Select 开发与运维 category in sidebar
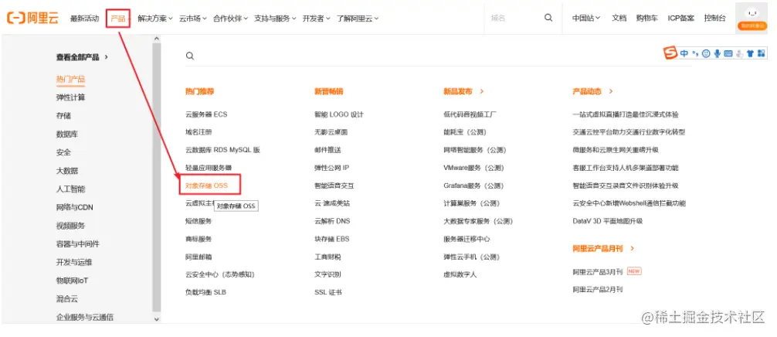777x337 pixels. click(x=74, y=262)
